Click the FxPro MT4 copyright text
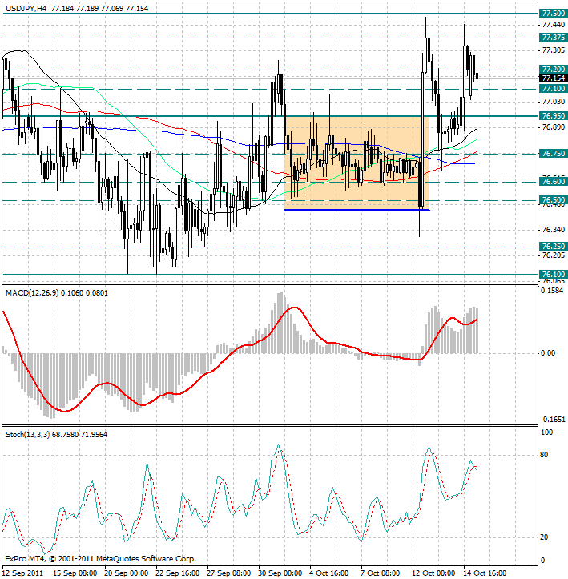568x579 pixels. coord(100,559)
